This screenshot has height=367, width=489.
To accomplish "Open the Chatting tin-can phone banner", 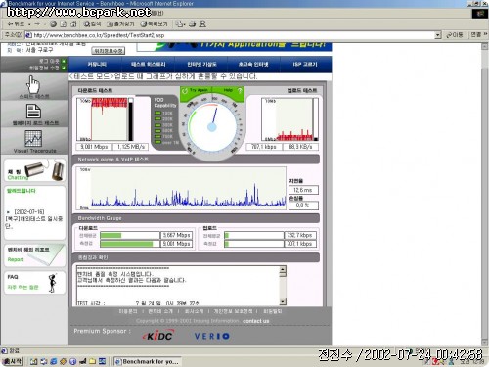I will coord(34,170).
